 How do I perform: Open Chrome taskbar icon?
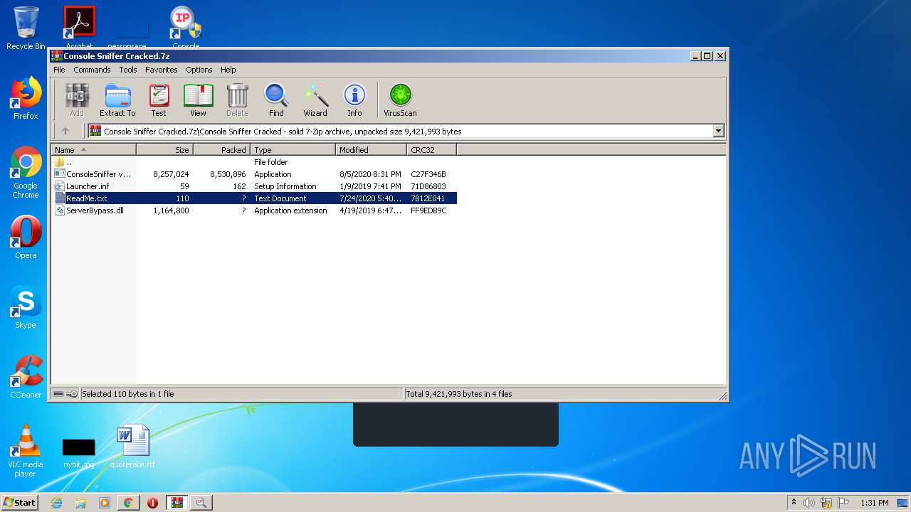[x=128, y=503]
